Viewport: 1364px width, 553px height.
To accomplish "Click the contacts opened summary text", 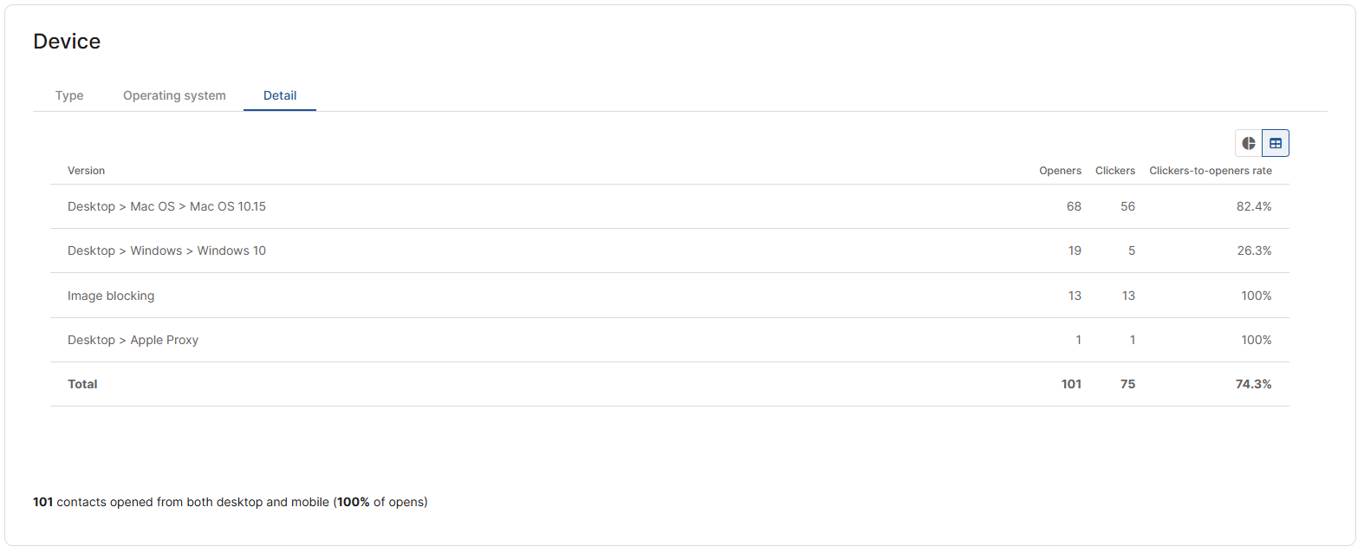I will pyautogui.click(x=230, y=502).
